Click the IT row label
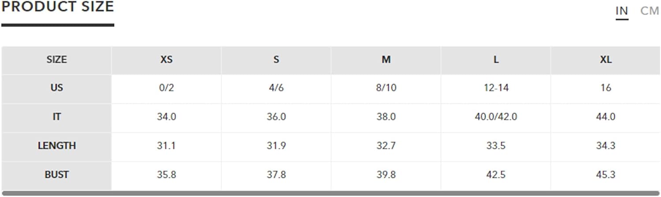Screen dimensions: 661x197 point(56,117)
